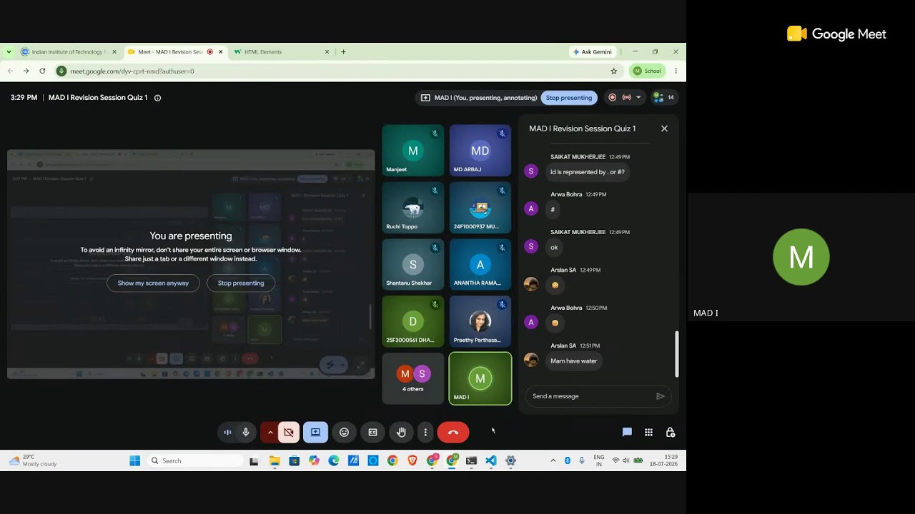Select the MD ARBAJ participant tile

pyautogui.click(x=480, y=151)
